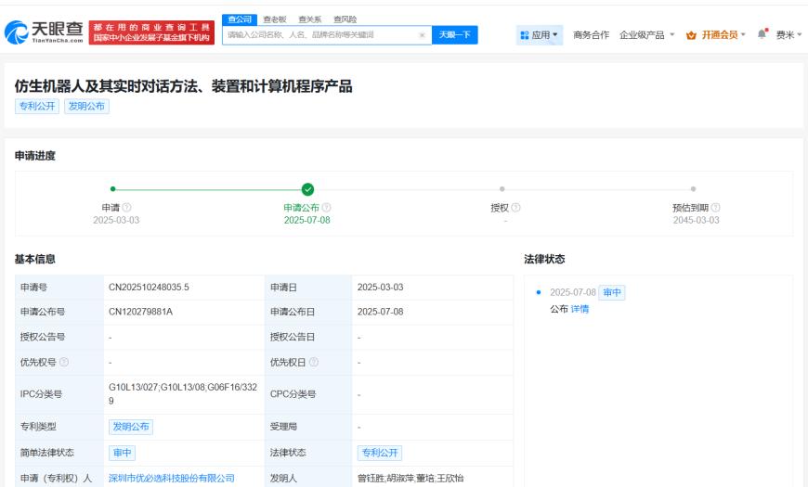Click the crown membership icon
808x487 pixels.
click(691, 35)
